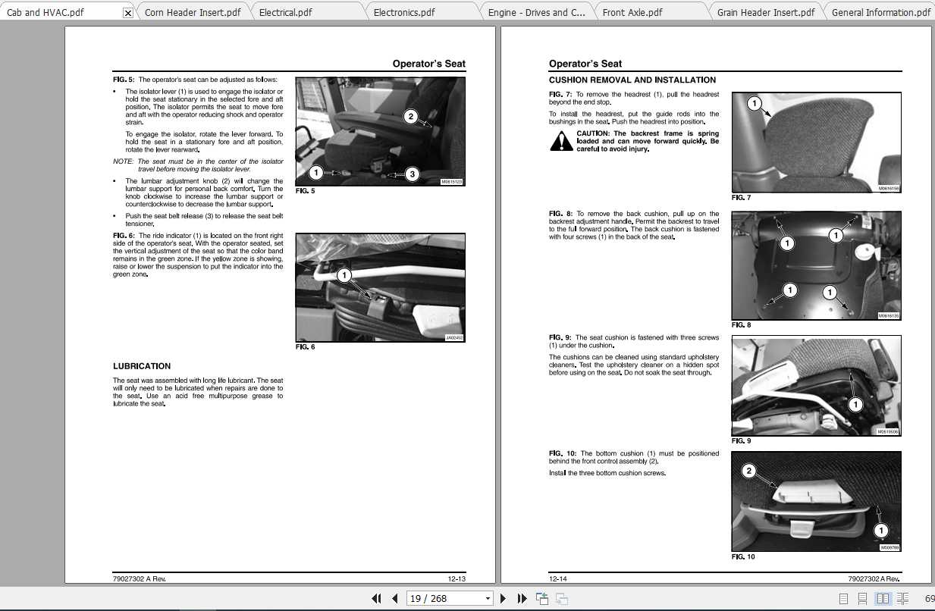
Task: Select the Cab and HVAC.pdf tab
Action: click(45, 12)
